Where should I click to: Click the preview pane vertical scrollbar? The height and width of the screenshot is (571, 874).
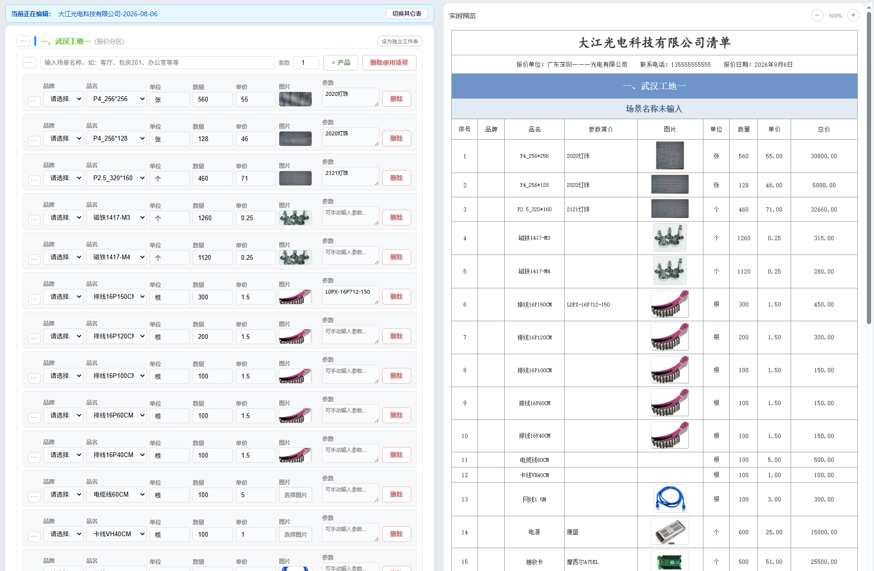pyautogui.click(x=869, y=167)
